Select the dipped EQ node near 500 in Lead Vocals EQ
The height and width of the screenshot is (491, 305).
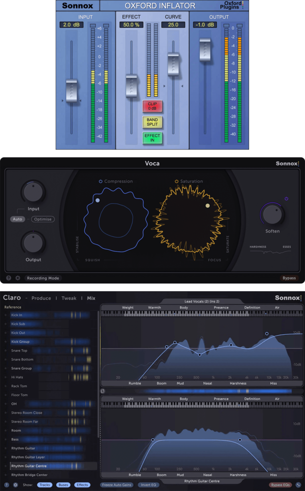[200, 355]
